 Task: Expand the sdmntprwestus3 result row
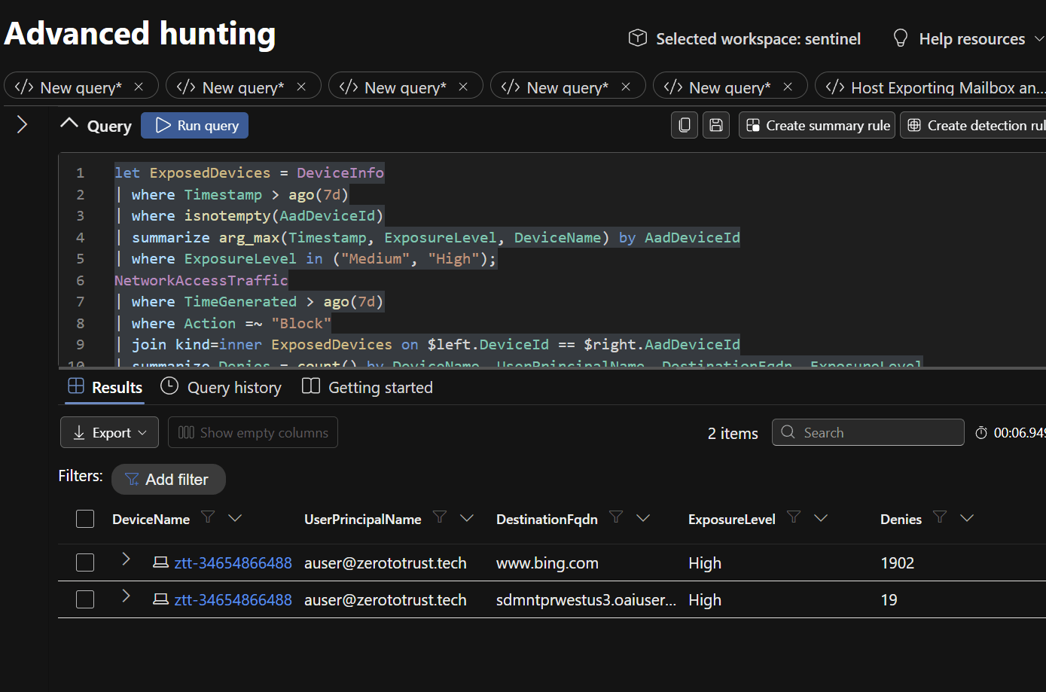[x=126, y=596]
